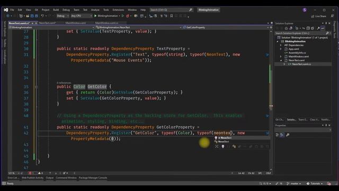The height and width of the screenshot is (191, 339).
Task: Open the BlinkingAnimation project navigation dropdown
Action: point(51,27)
